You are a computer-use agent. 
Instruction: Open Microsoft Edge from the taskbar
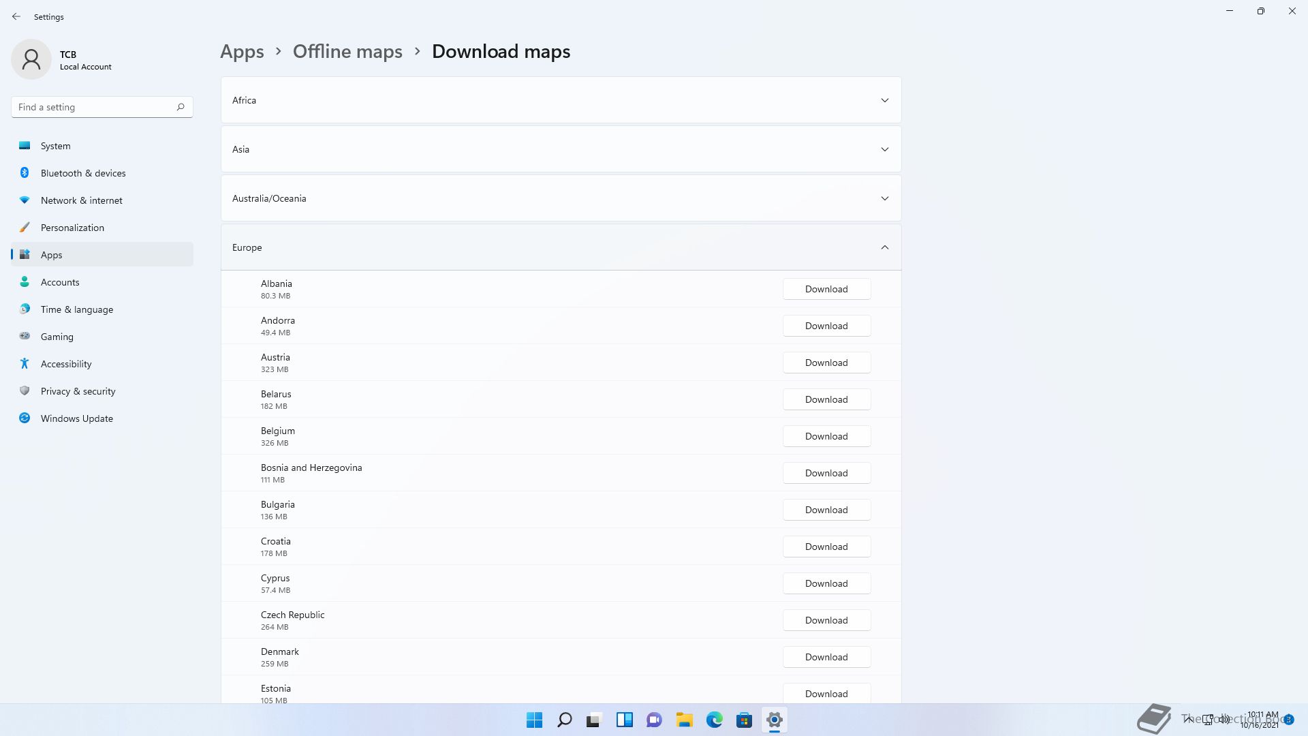coord(714,720)
